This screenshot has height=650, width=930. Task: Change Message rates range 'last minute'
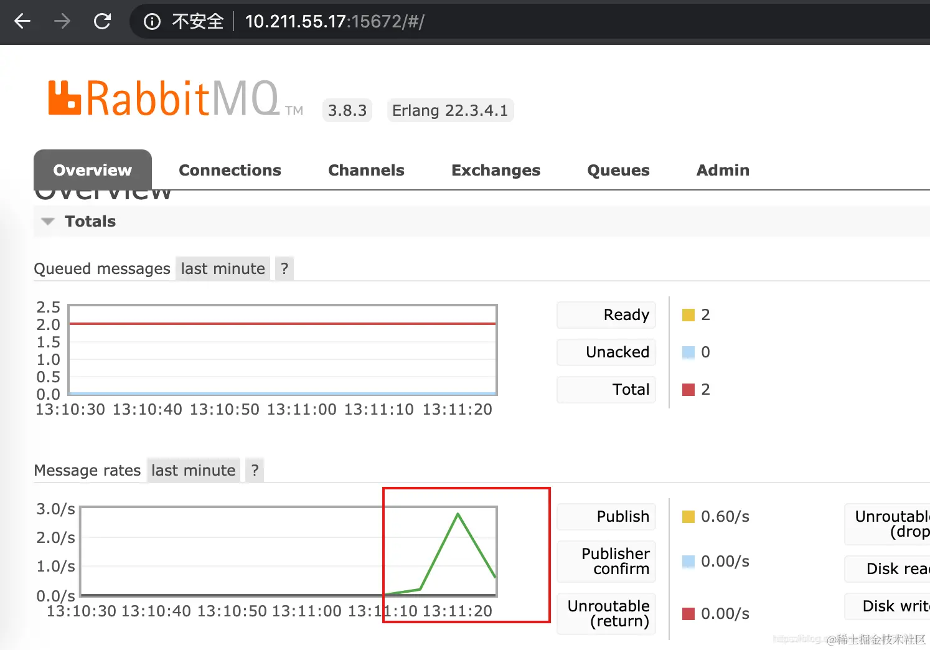coord(194,470)
